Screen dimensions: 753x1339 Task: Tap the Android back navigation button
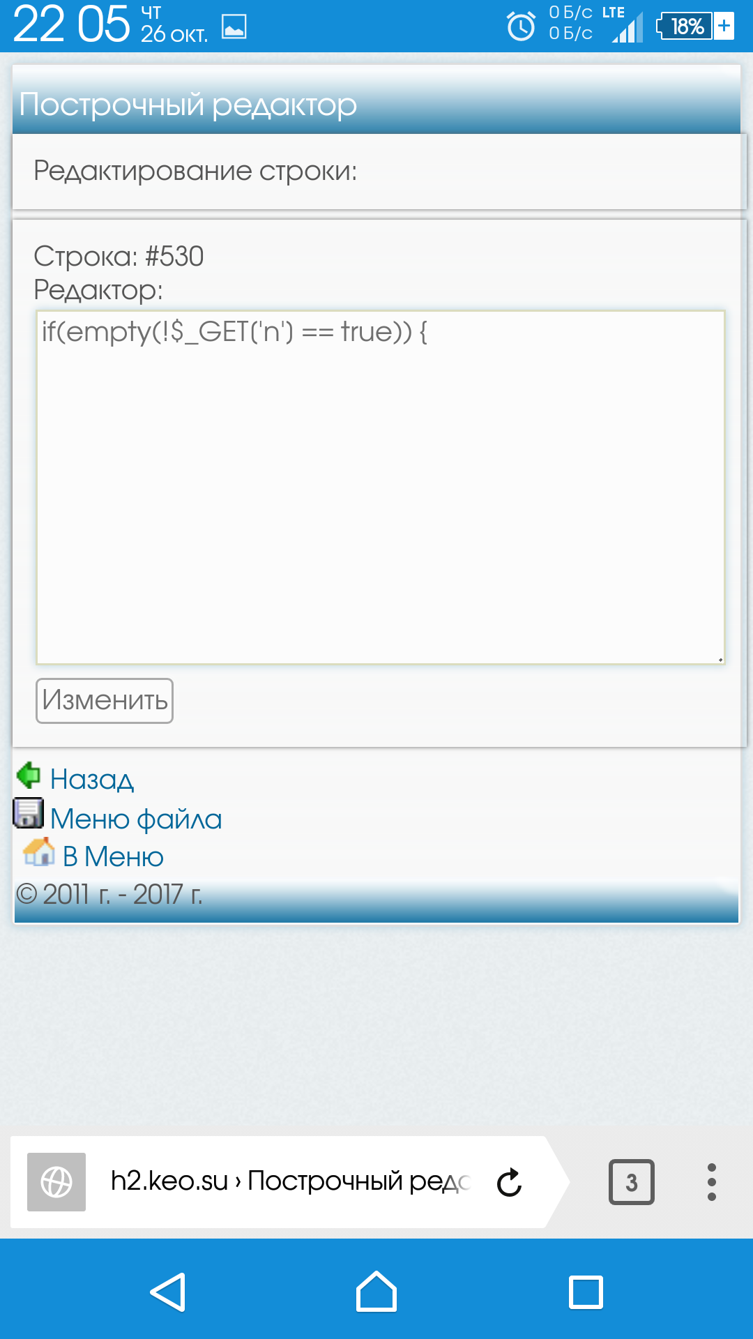[168, 1292]
